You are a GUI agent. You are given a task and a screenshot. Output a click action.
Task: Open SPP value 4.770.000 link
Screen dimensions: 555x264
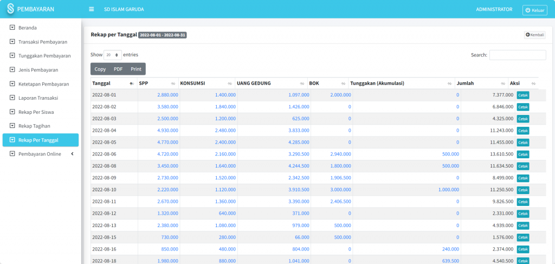point(168,142)
